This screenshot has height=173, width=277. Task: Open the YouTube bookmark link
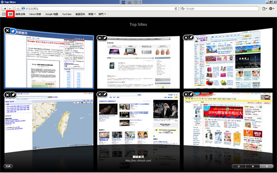pyautogui.click(x=66, y=14)
